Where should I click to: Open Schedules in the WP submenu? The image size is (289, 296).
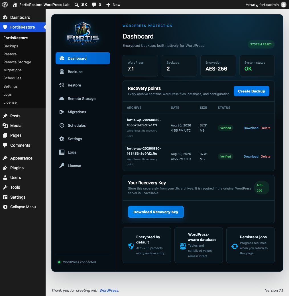pyautogui.click(x=12, y=78)
